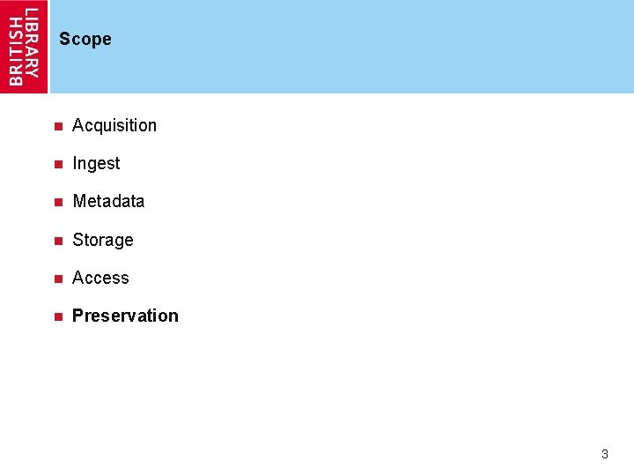Screen dimensions: 634x476
Task: Click the Metadata list item text
Action: pyautogui.click(x=108, y=201)
